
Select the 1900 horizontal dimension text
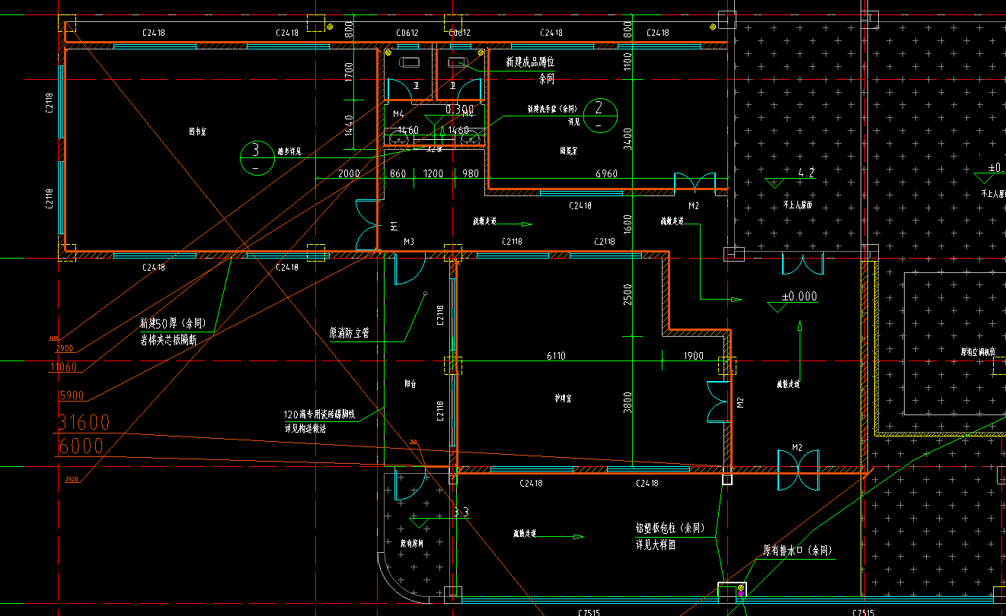pos(694,356)
